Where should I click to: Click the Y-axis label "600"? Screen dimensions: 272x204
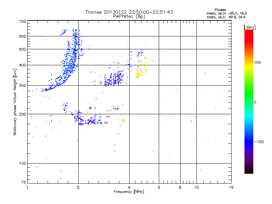tap(23, 36)
